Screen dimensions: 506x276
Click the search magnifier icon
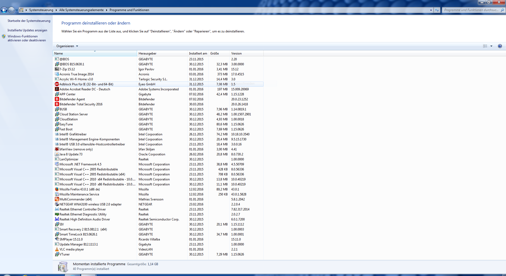pos(502,10)
